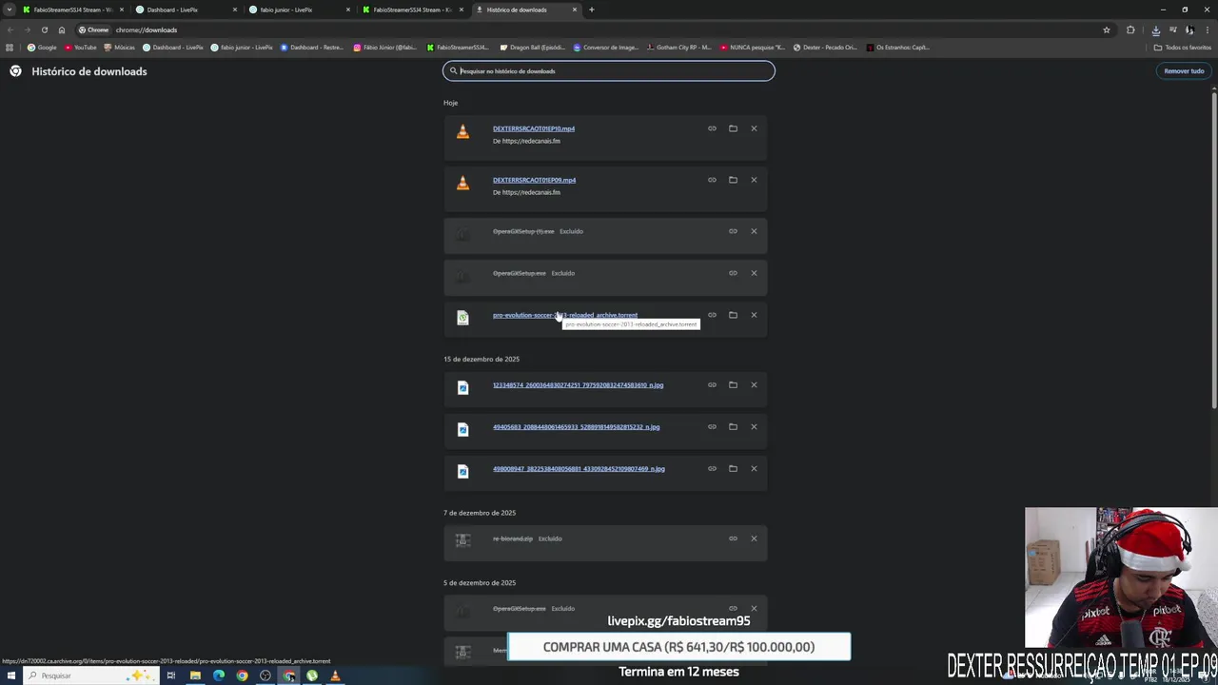Open Microsoft Edge from taskbar
1218x685 pixels.
pyautogui.click(x=219, y=675)
